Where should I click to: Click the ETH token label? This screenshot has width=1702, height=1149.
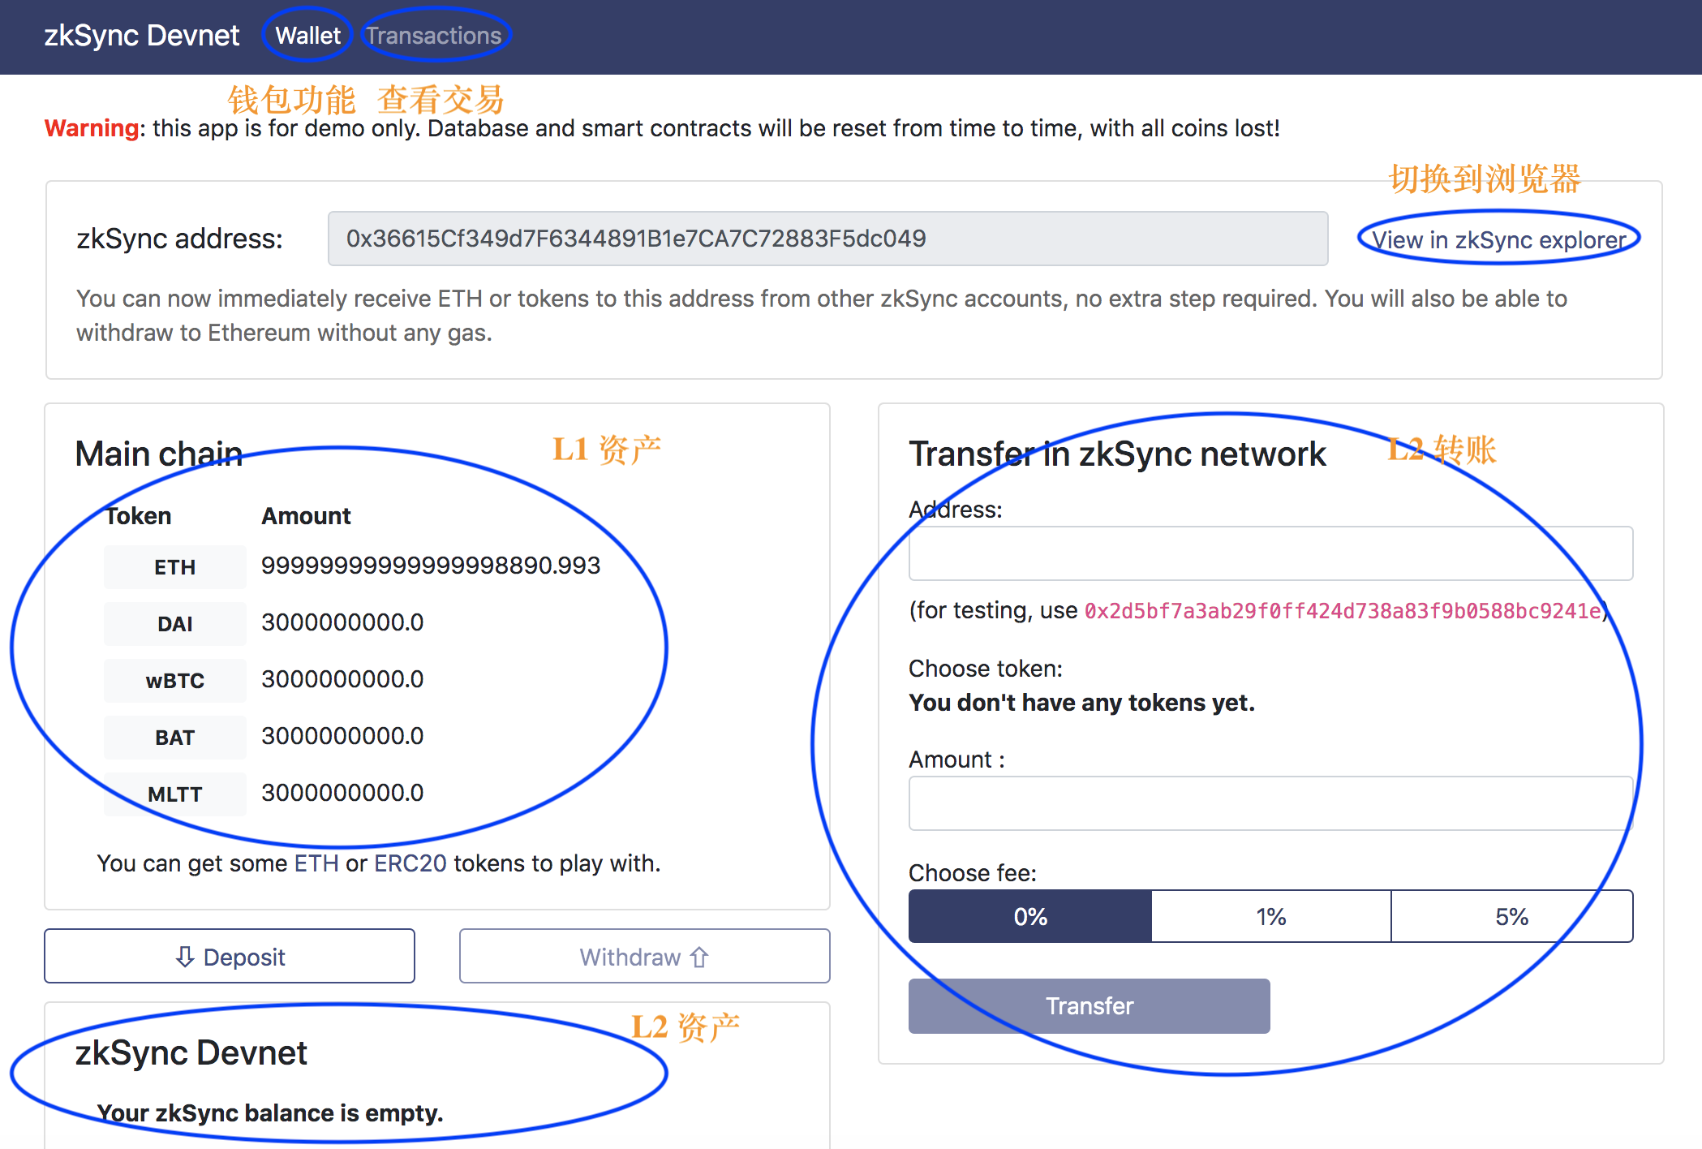click(175, 567)
